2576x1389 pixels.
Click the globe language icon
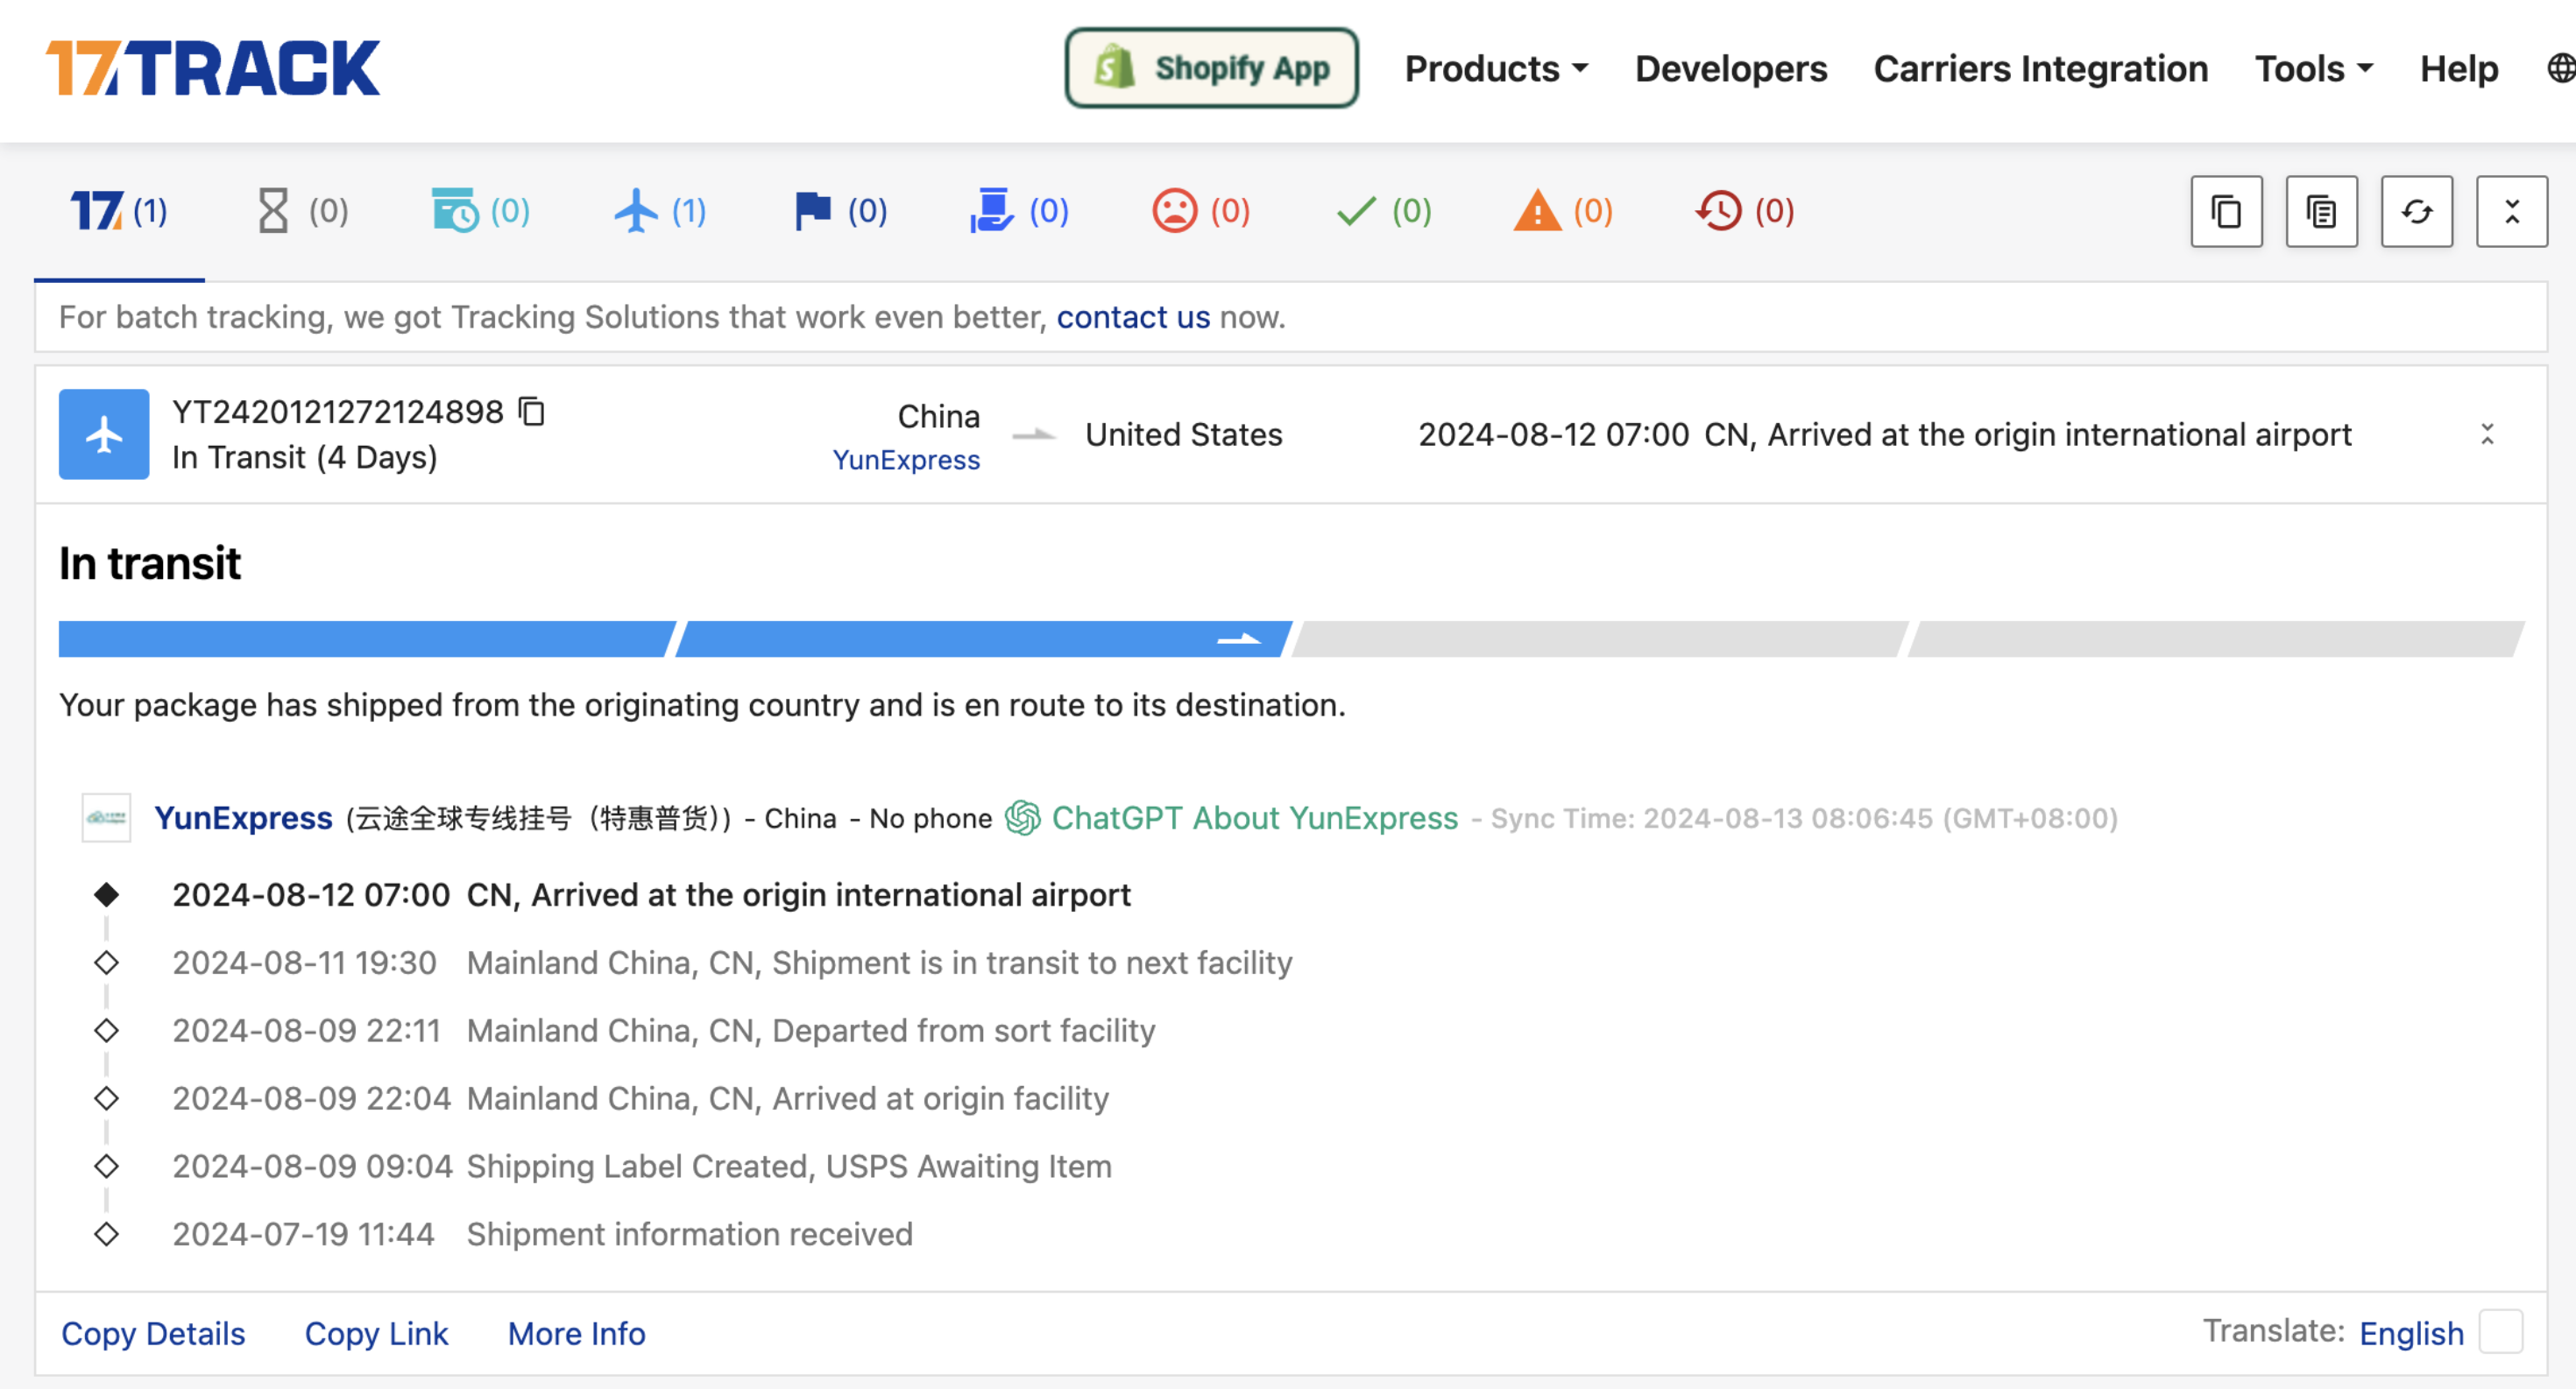coord(2560,69)
